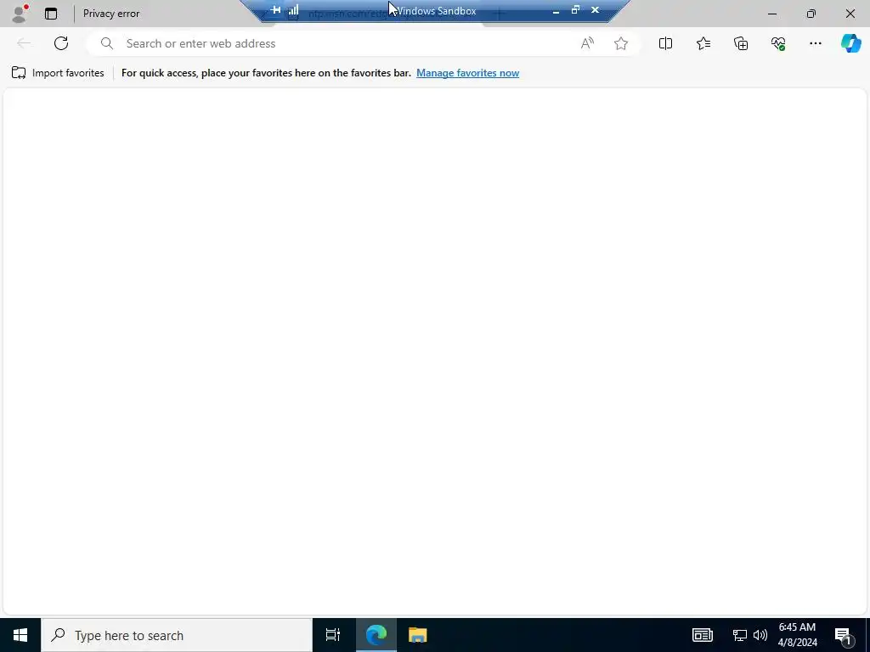The width and height of the screenshot is (870, 652).
Task: Restore down the Edge browser window
Action: click(x=811, y=14)
